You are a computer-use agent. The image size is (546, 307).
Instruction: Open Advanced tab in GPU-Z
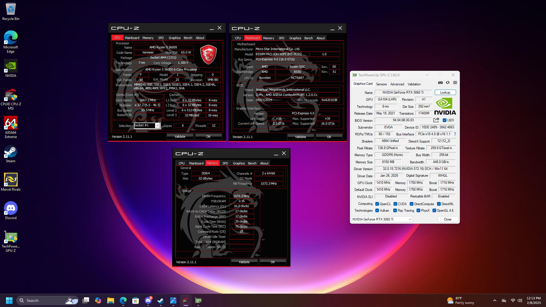(397, 84)
